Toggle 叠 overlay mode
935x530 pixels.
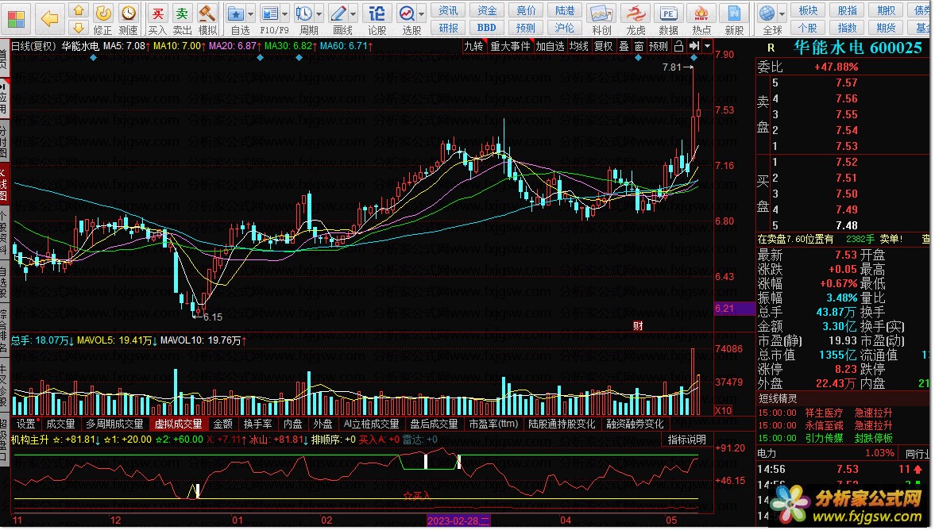[624, 47]
